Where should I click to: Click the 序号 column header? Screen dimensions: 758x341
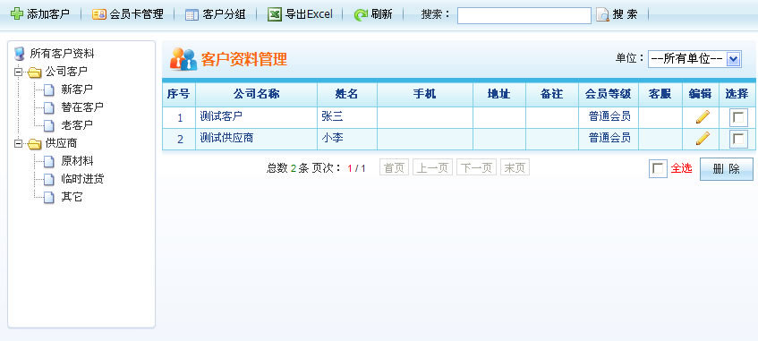tap(178, 94)
